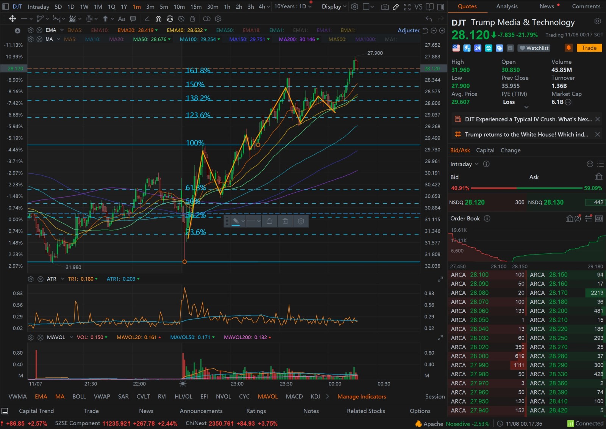Open the Related Stocks bottom tab
Screen dimensions: 606x429
click(366, 411)
